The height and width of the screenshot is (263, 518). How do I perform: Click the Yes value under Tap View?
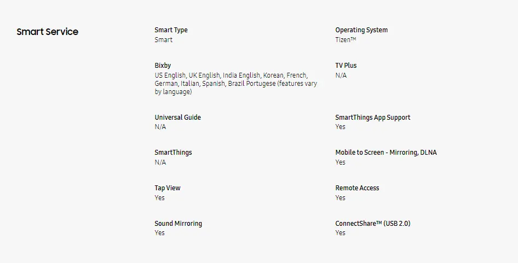[160, 198]
